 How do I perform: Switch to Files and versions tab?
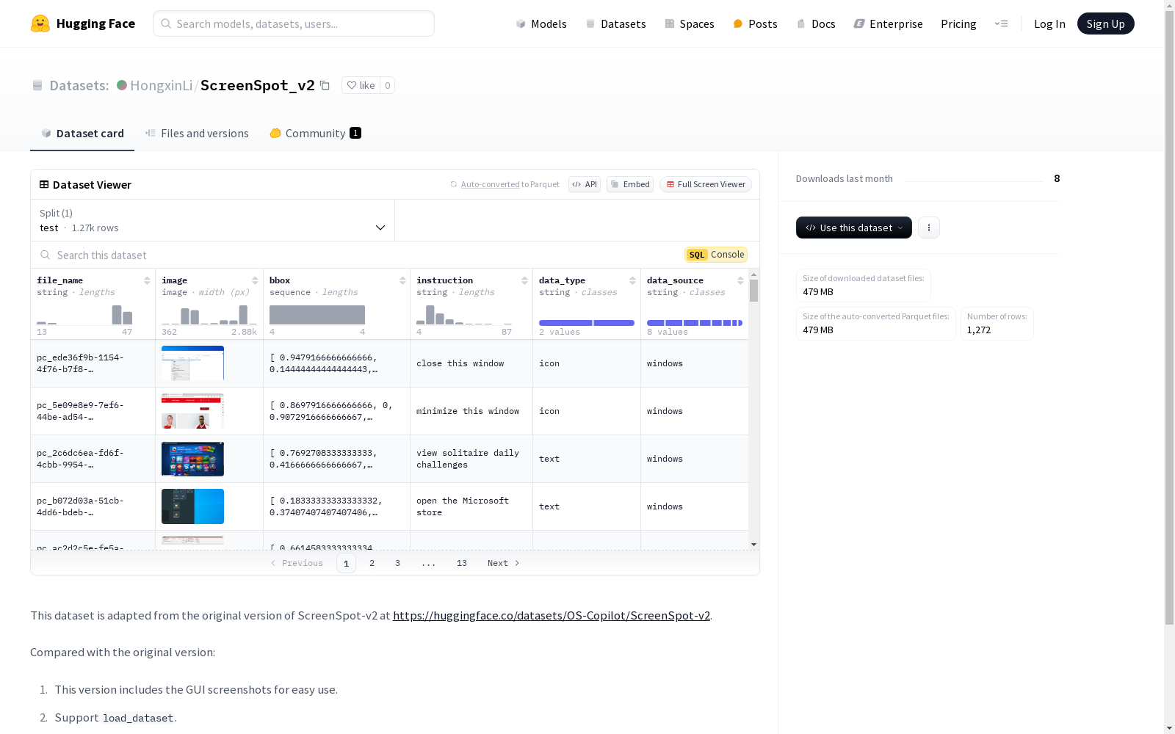[197, 133]
